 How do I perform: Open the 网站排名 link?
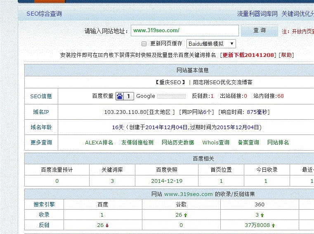click(278, 143)
